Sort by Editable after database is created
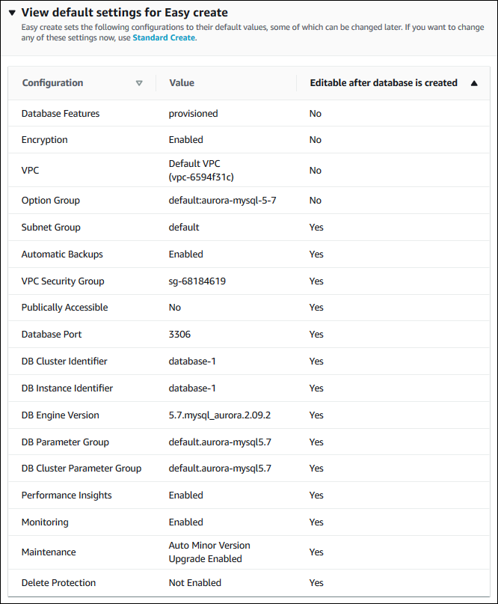498x604 pixels. [384, 83]
